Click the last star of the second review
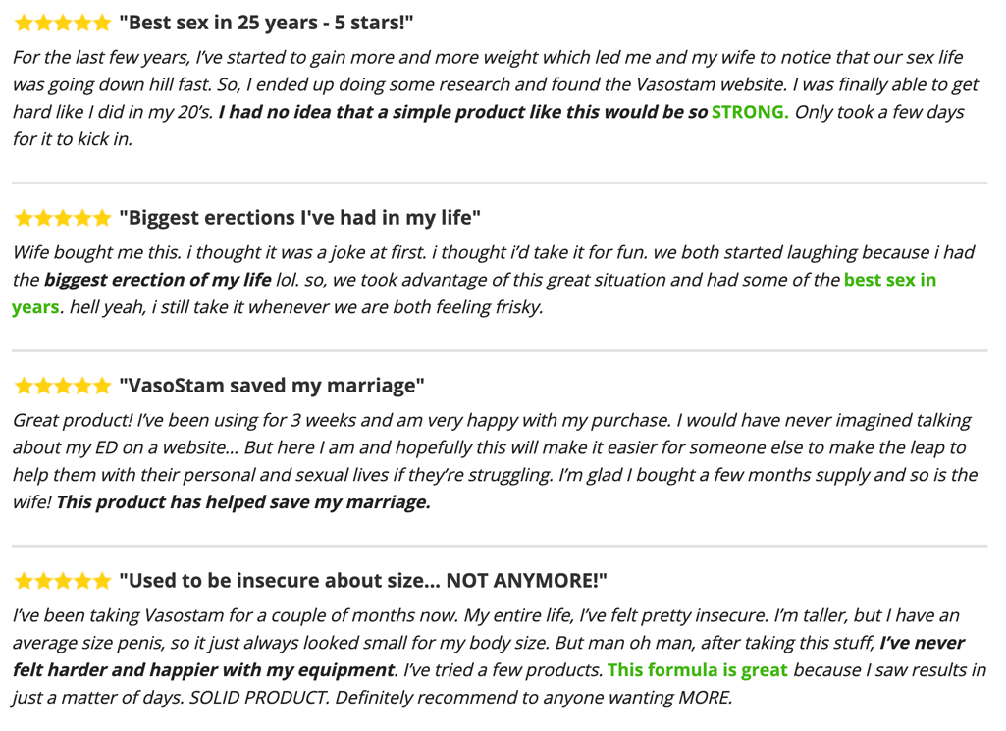Screen dimensions: 1006x731 (x=102, y=218)
